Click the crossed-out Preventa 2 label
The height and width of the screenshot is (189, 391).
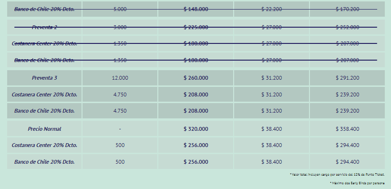click(44, 27)
